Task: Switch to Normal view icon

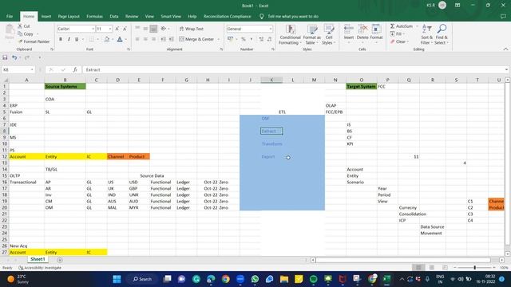Action: (x=418, y=268)
